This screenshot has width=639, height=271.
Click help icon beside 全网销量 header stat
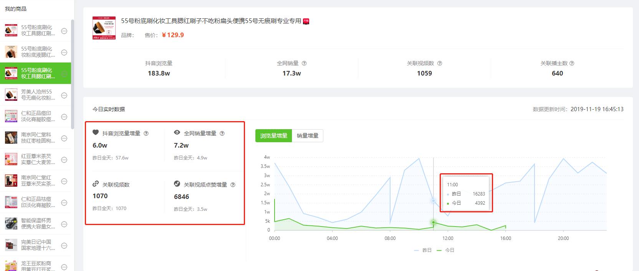304,63
